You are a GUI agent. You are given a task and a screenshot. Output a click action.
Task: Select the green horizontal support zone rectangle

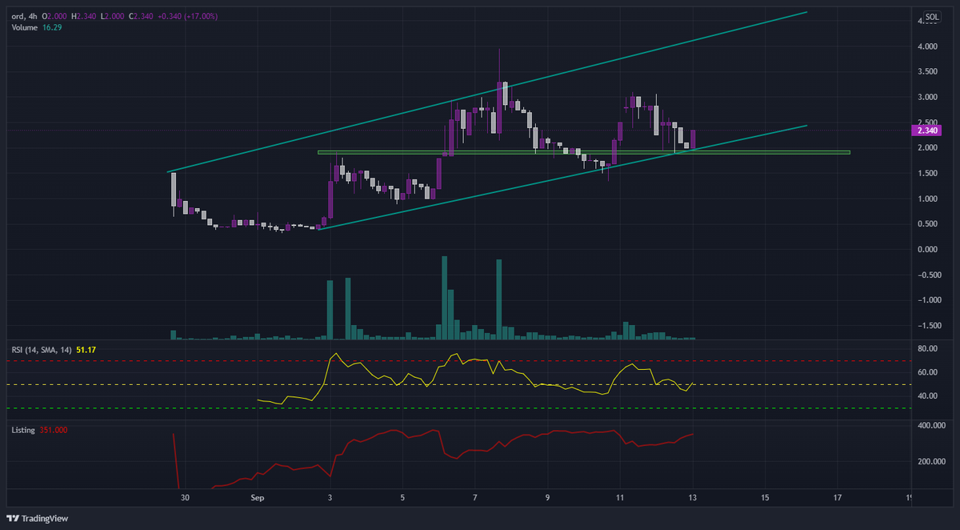pyautogui.click(x=583, y=152)
